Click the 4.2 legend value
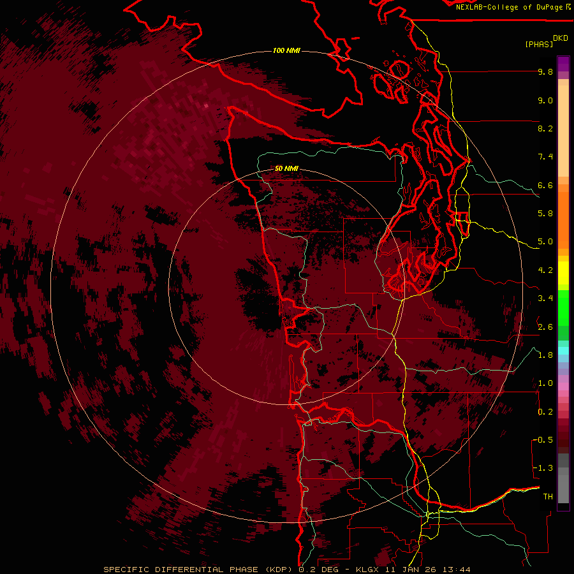This screenshot has height=574, width=574. coord(545,270)
